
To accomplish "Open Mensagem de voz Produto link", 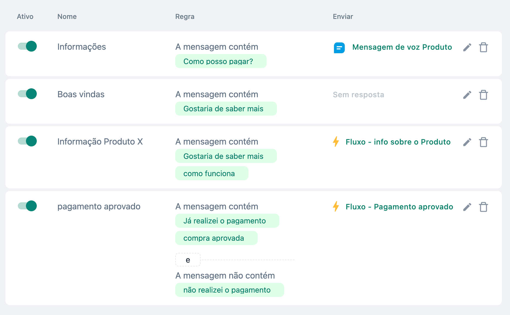I will coord(402,47).
